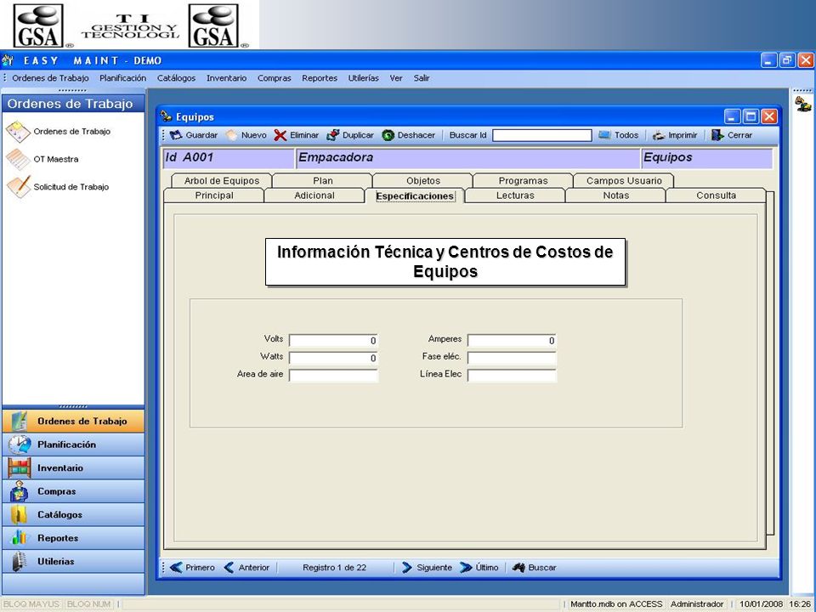
Task: Click the Planificación clock icon
Action: coord(20,445)
